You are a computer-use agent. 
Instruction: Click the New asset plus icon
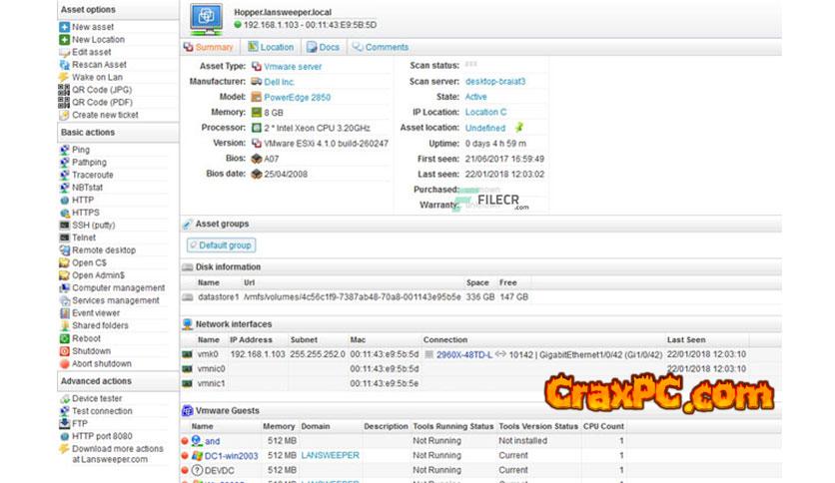pos(65,27)
